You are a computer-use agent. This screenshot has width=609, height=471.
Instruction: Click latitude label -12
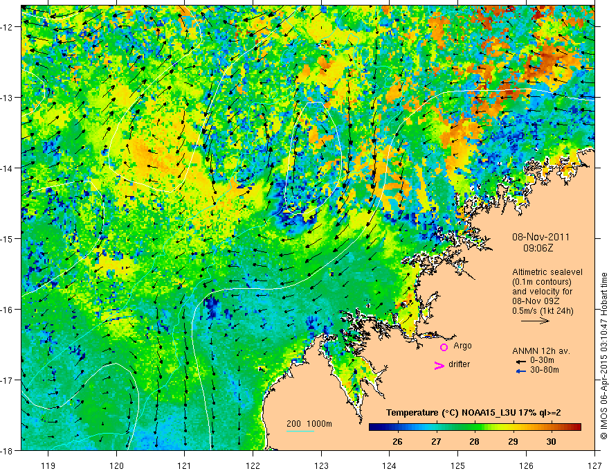click(8, 27)
